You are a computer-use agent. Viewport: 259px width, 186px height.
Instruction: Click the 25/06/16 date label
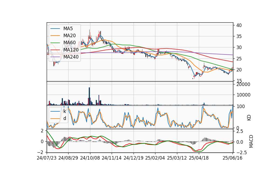click(233, 158)
